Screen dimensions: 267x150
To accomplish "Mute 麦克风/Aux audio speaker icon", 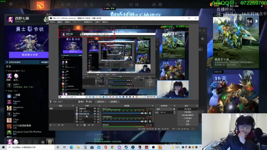I will [146, 113].
